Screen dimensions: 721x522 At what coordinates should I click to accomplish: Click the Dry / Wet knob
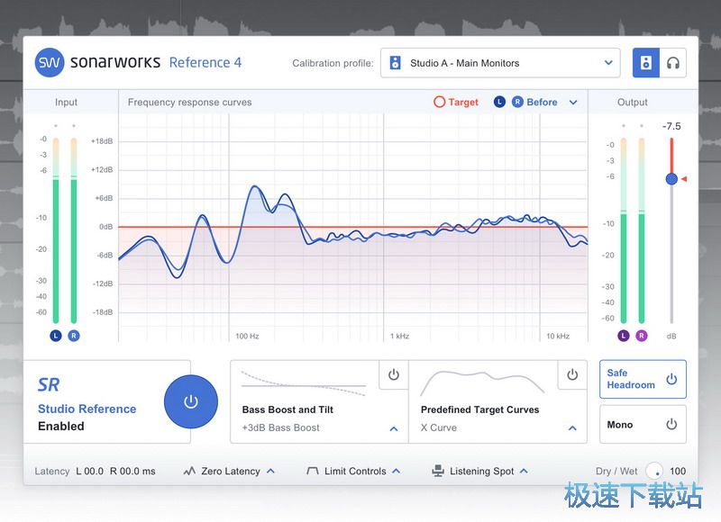653,471
